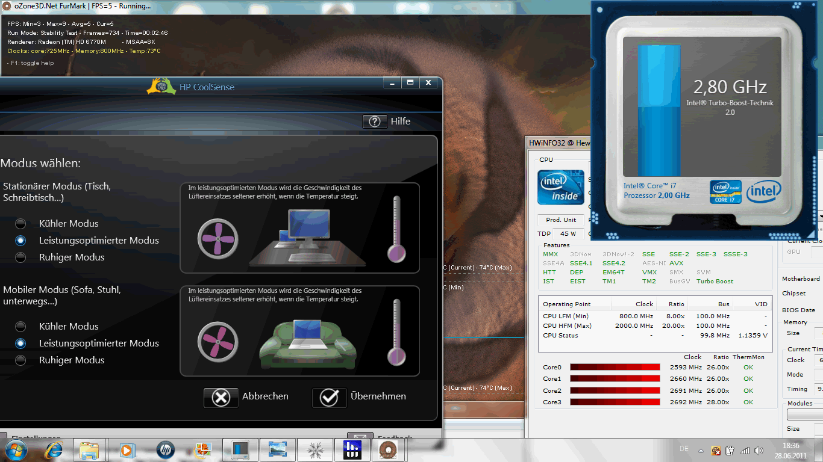Select stationary Leistungsoptimierter Modus radio button
The height and width of the screenshot is (462, 823).
point(21,240)
